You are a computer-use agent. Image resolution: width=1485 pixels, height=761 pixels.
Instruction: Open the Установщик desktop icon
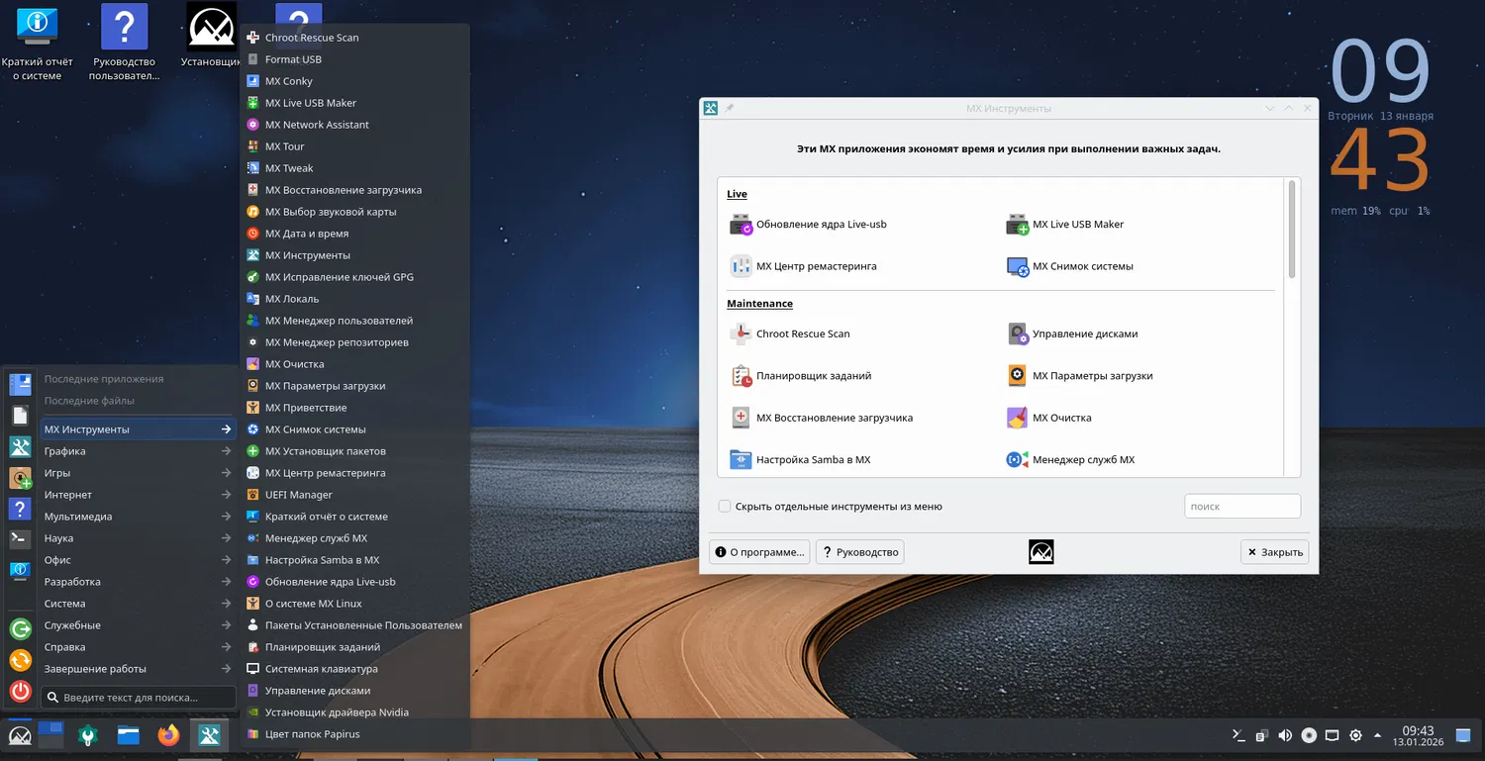[x=211, y=37]
